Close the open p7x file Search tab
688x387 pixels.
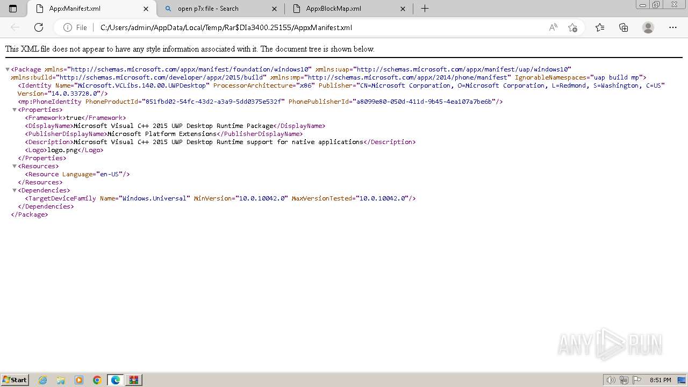(x=275, y=9)
